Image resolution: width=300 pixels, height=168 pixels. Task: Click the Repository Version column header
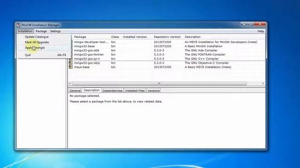point(167,37)
